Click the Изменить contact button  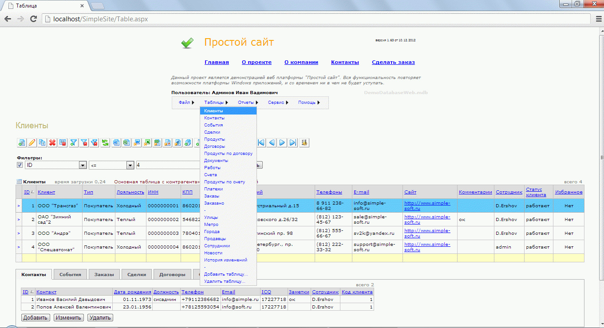68,317
